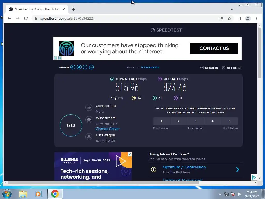Rate customer service 2
The height and width of the screenshot is (199, 265).
point(179,121)
